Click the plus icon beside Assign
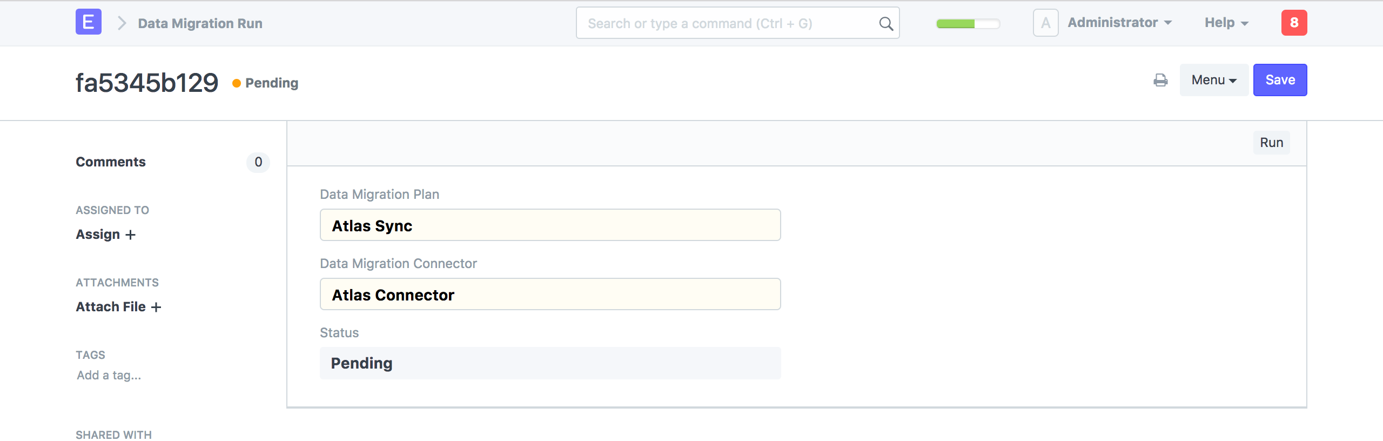This screenshot has height=441, width=1383. (131, 235)
